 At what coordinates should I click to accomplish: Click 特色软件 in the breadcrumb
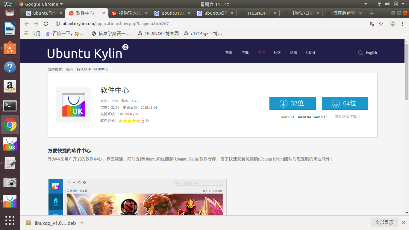[x=84, y=69]
